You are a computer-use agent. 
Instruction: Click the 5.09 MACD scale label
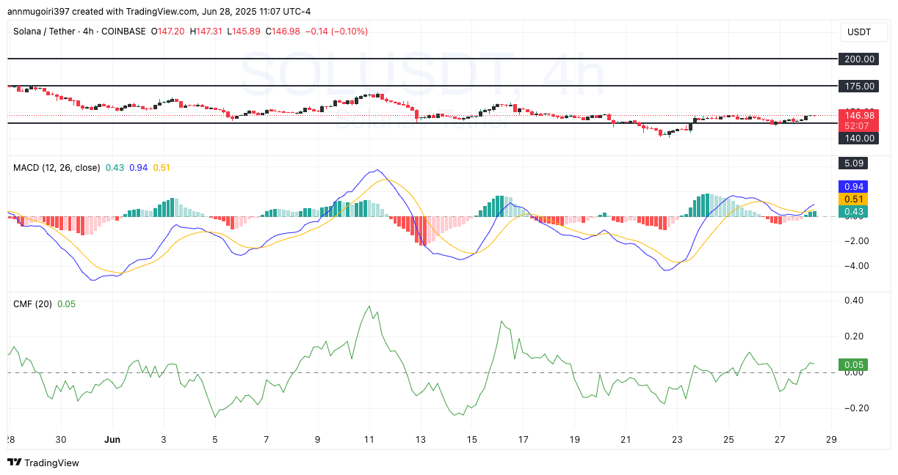pyautogui.click(x=854, y=163)
